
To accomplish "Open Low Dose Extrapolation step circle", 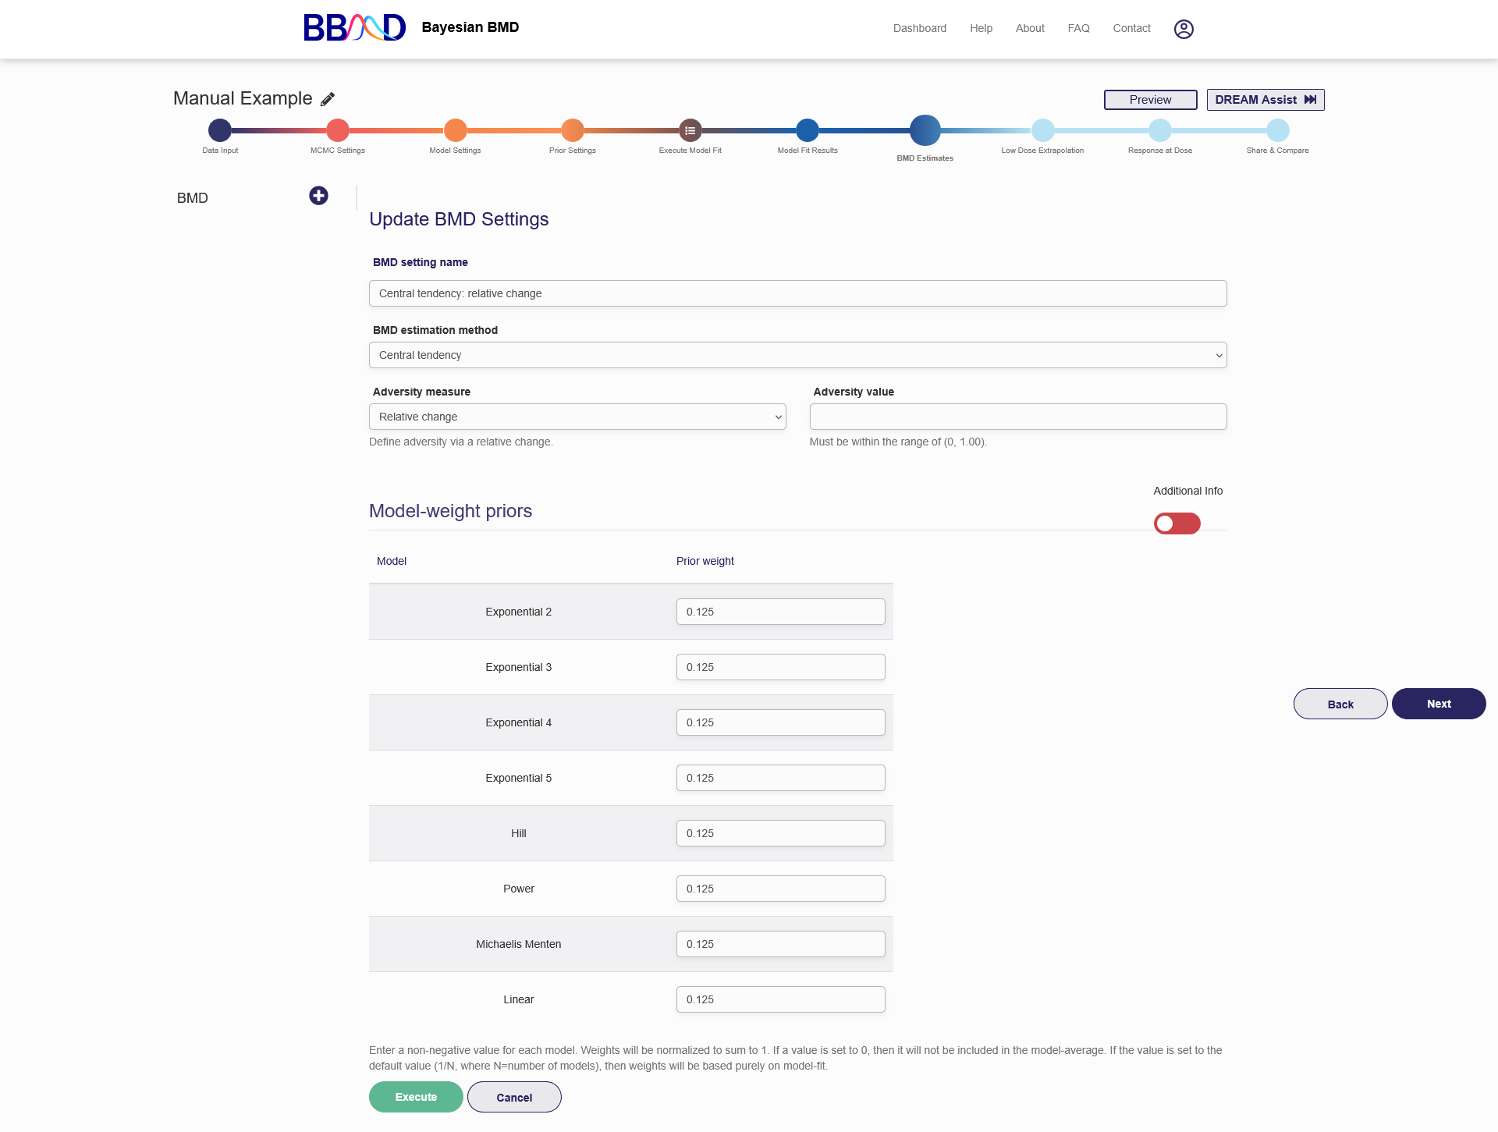I will pos(1042,130).
